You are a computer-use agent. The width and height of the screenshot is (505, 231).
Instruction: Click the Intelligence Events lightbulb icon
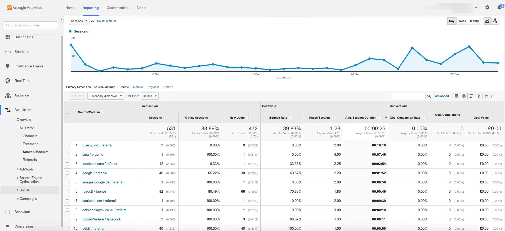point(8,66)
